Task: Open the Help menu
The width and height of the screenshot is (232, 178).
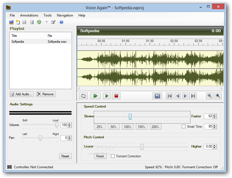Action: point(82,15)
